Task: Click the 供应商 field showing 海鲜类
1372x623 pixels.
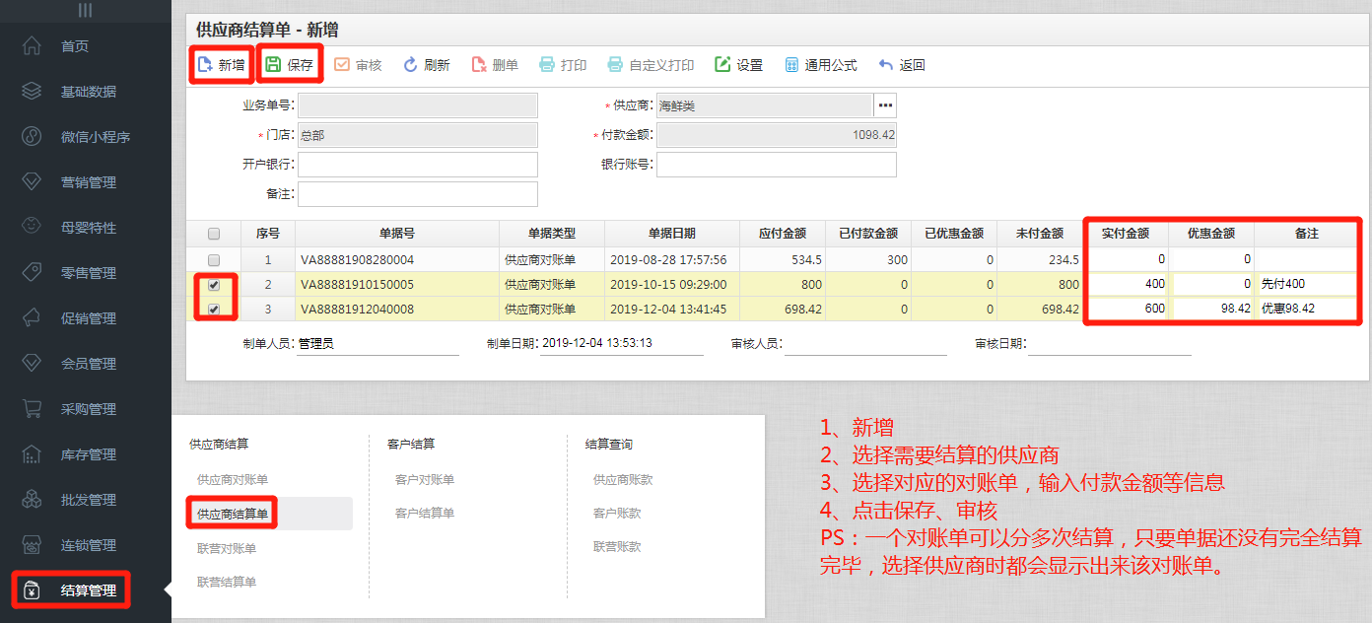Action: (x=765, y=105)
